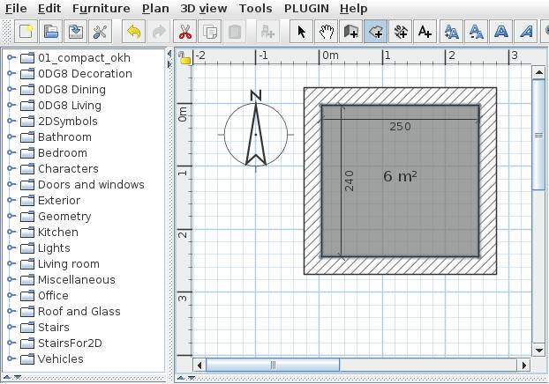Select the Create rooms tool
The width and height of the screenshot is (549, 384).
coord(376,32)
